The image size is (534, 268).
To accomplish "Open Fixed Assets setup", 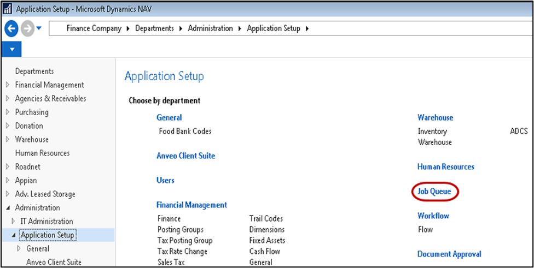I will pyautogui.click(x=268, y=241).
